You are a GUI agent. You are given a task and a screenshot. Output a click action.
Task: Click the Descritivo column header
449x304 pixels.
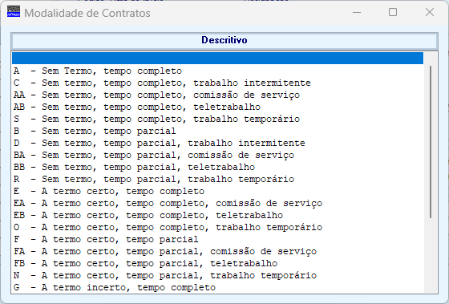point(224,40)
